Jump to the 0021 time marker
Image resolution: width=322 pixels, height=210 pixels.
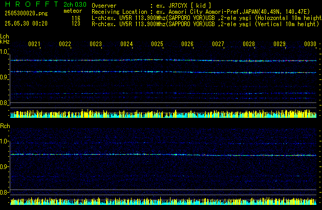coord(34,44)
